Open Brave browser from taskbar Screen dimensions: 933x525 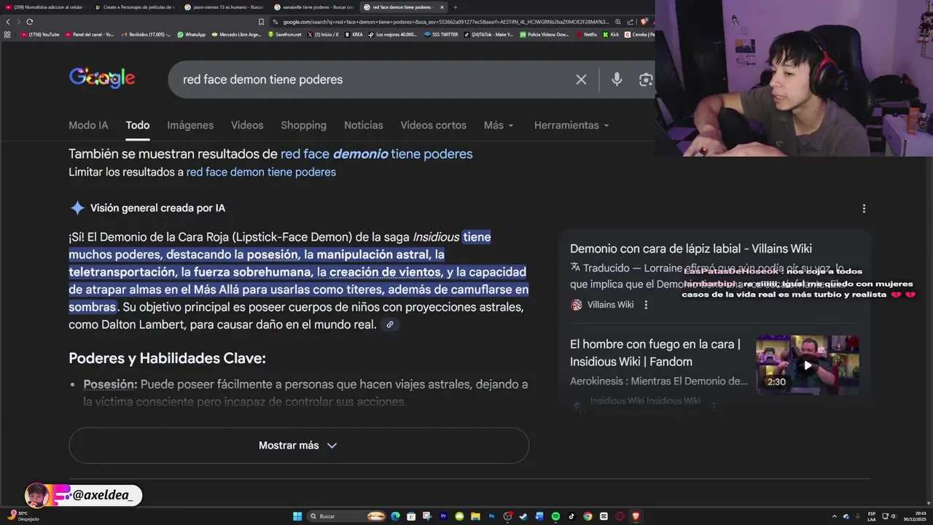(636, 516)
